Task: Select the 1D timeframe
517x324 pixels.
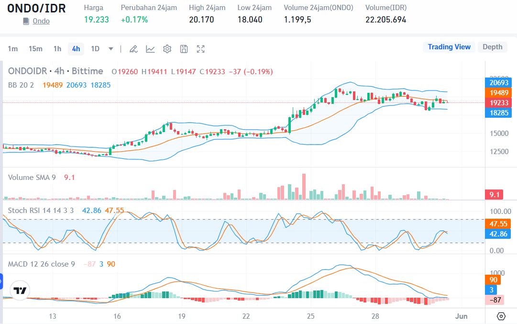Action: point(94,49)
